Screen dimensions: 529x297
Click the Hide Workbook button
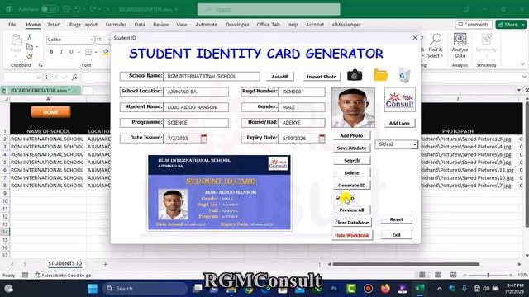(352, 235)
